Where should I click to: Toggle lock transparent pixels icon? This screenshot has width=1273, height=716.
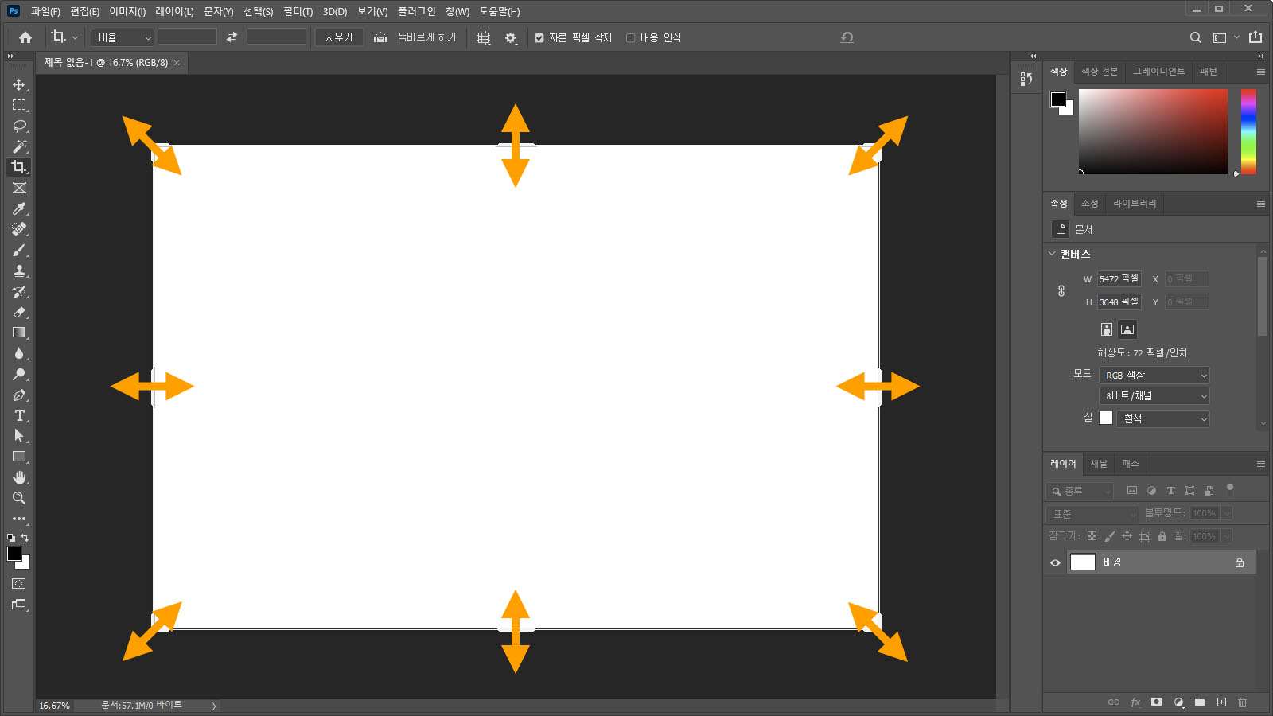[1092, 536]
